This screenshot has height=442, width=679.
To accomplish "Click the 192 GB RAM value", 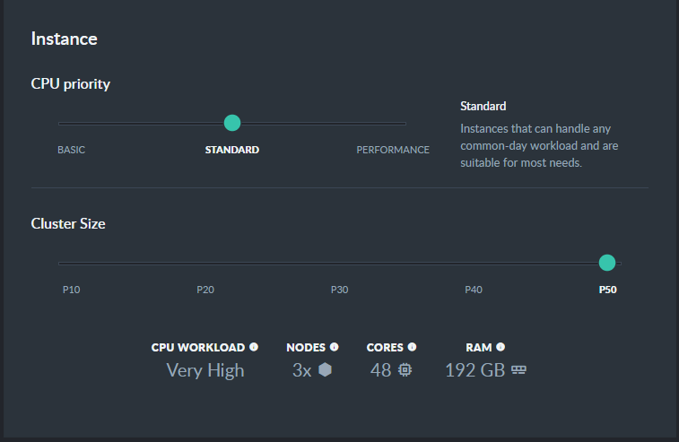I will pos(475,370).
